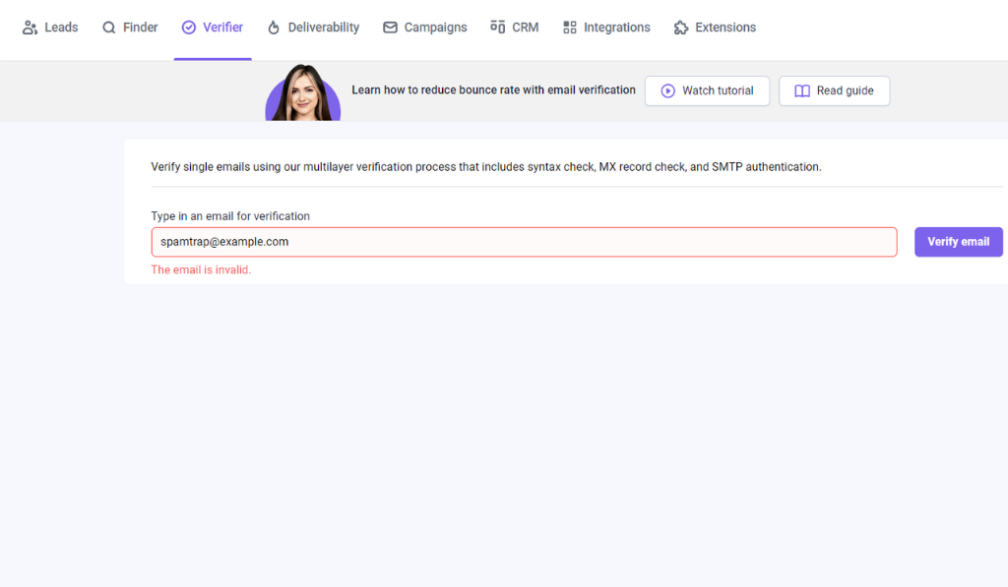Click the Verifier checkmark icon

pos(188,28)
